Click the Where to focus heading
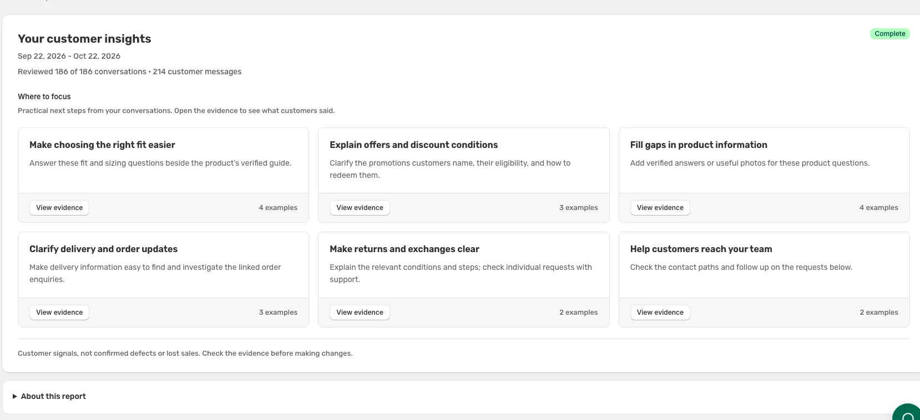 pos(44,96)
